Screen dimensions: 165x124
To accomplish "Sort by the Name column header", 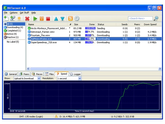I will (x=47, y=25).
